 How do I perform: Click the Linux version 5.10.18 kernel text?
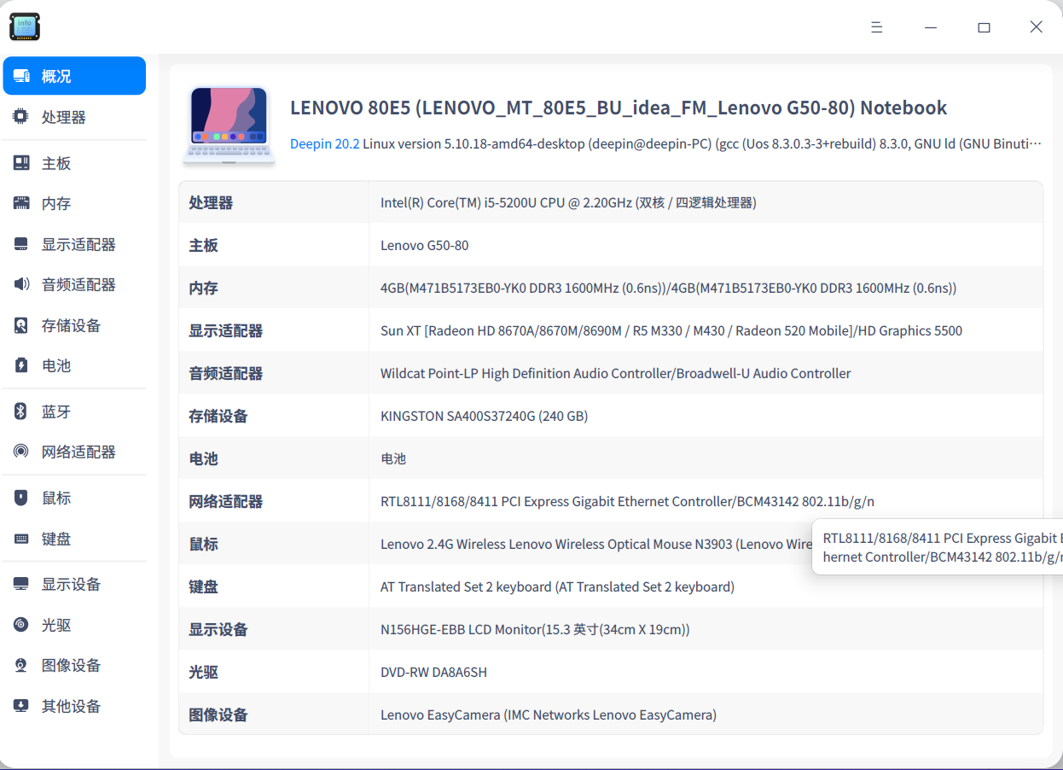click(x=702, y=143)
